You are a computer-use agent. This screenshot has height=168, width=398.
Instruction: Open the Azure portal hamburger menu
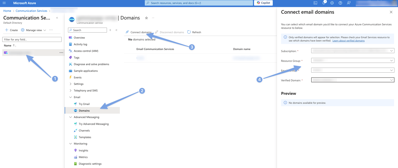(x=4, y=3)
